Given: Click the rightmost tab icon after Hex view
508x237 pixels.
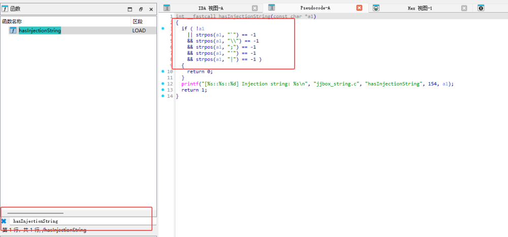Looking at the screenshot, I should tap(481, 8).
